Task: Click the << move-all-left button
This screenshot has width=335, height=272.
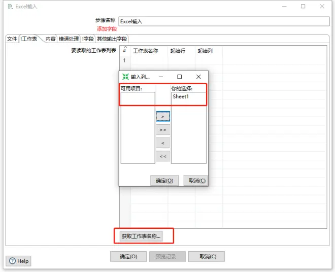Action: 163,156
